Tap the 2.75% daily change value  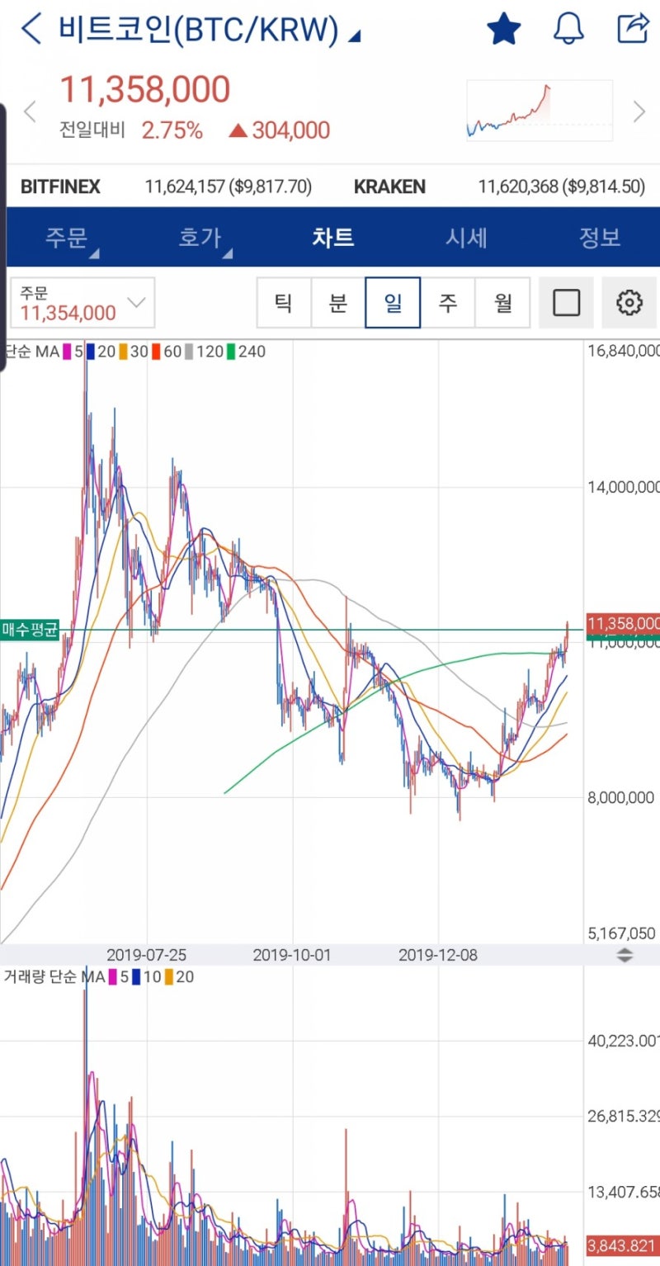click(x=172, y=130)
